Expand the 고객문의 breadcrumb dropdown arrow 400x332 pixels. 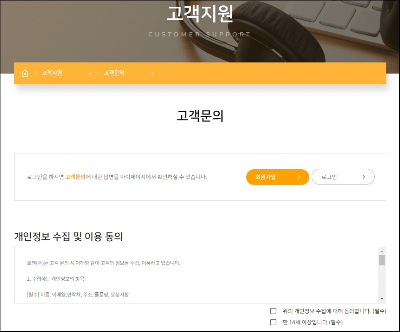tap(152, 73)
